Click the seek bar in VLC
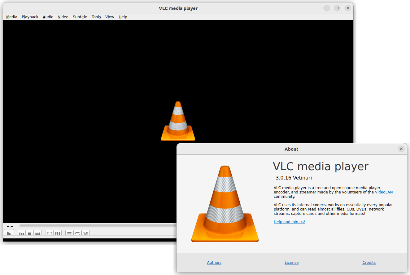The width and height of the screenshot is (410, 275). (98, 226)
